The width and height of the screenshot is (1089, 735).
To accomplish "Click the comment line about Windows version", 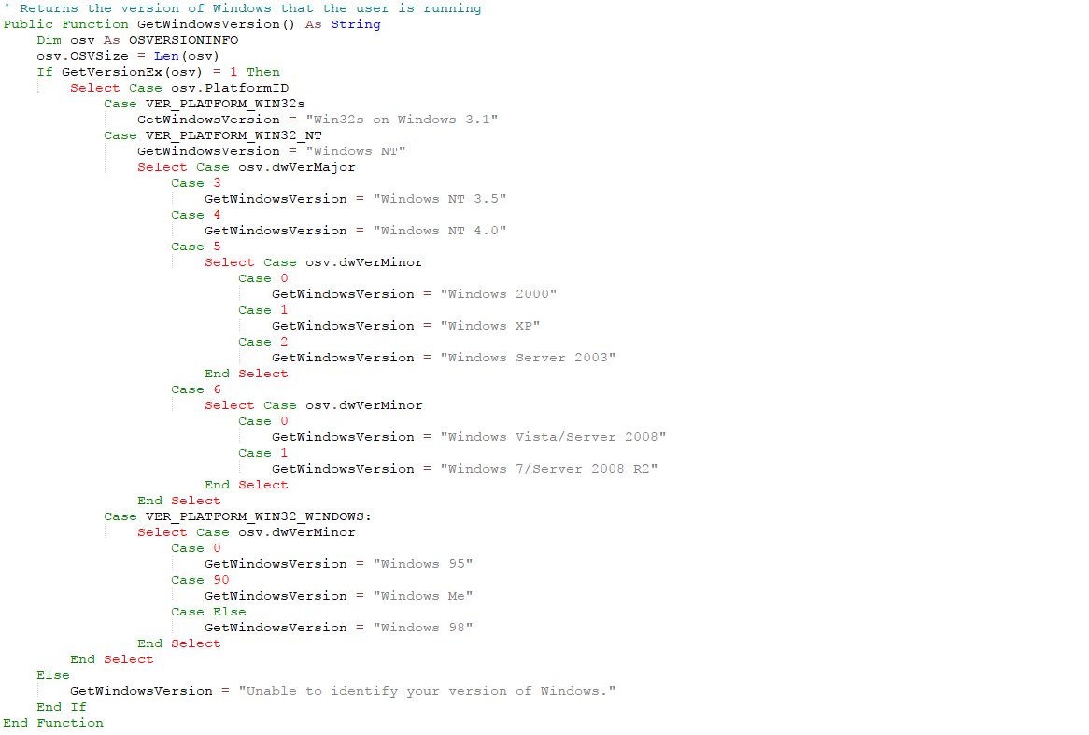I will point(243,8).
